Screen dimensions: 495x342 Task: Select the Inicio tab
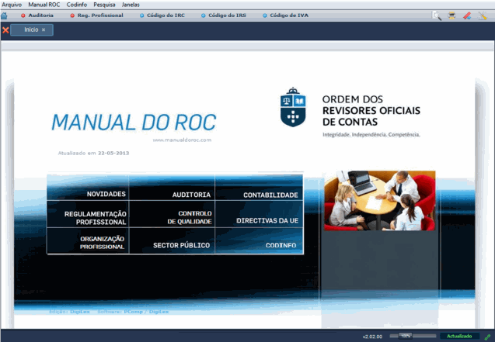[31, 29]
